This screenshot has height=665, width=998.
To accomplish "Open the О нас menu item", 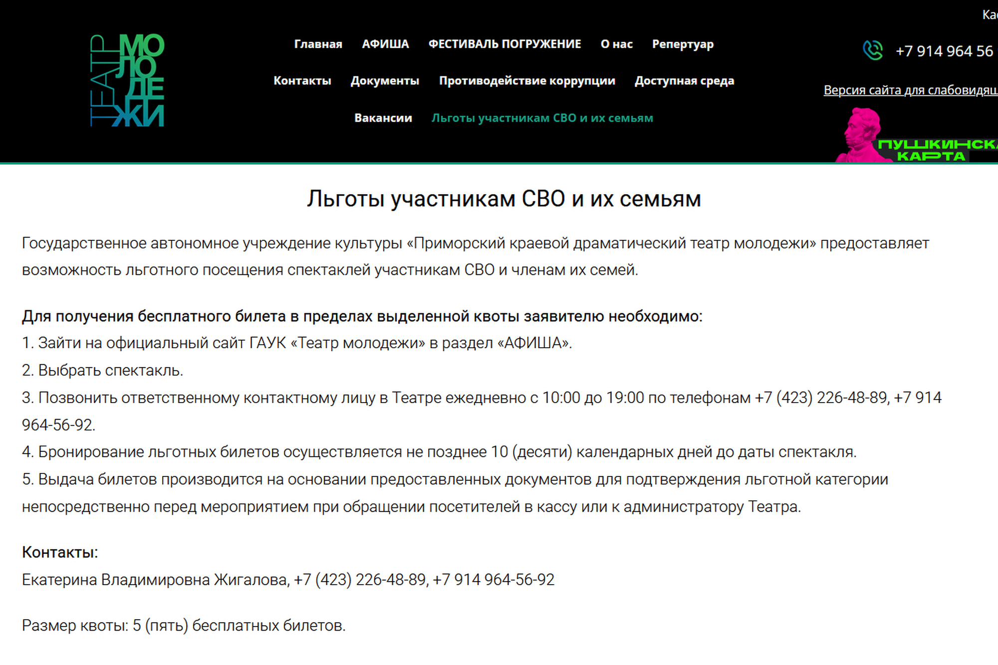I will (616, 44).
